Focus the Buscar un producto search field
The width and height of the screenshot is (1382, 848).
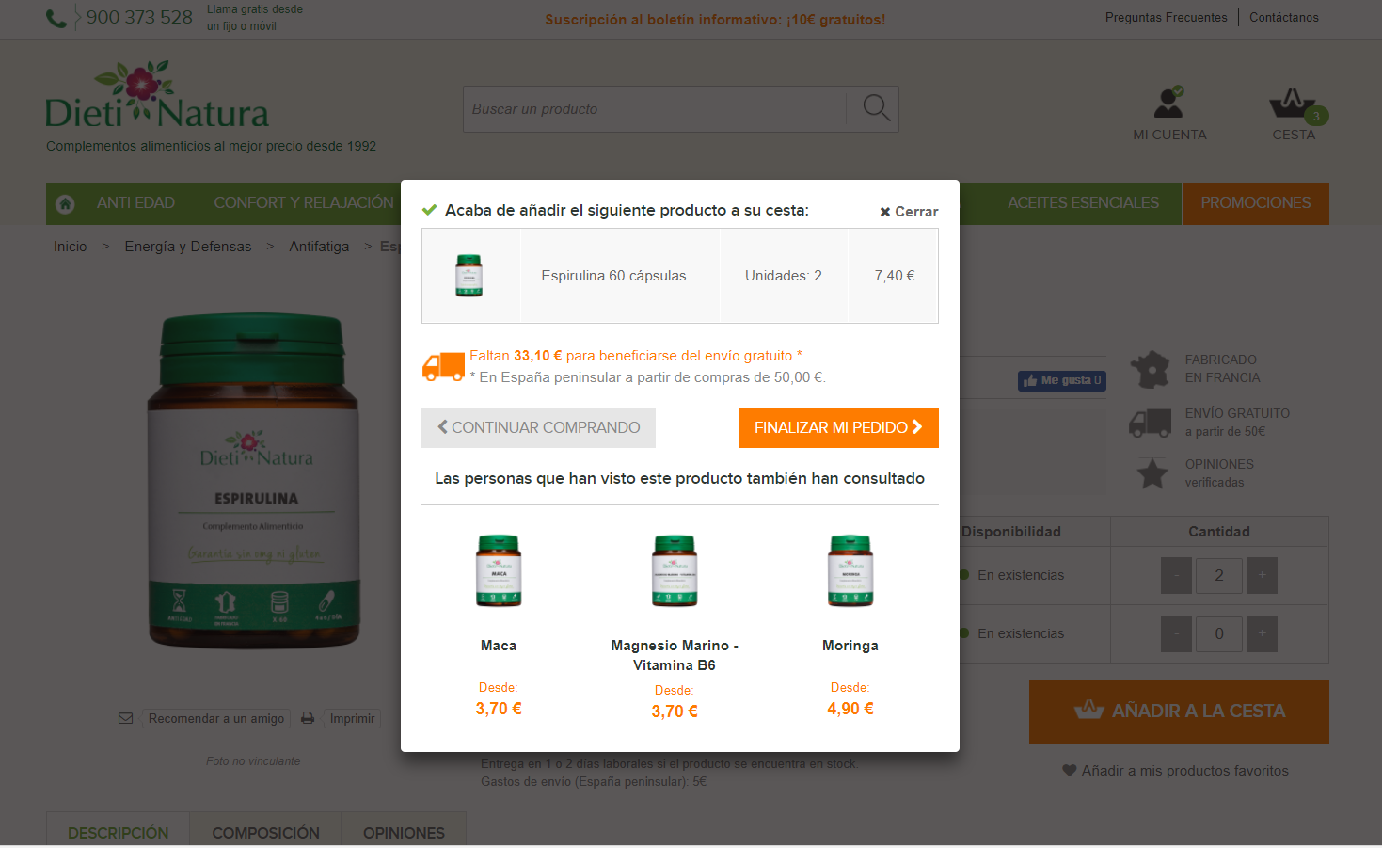pos(654,109)
